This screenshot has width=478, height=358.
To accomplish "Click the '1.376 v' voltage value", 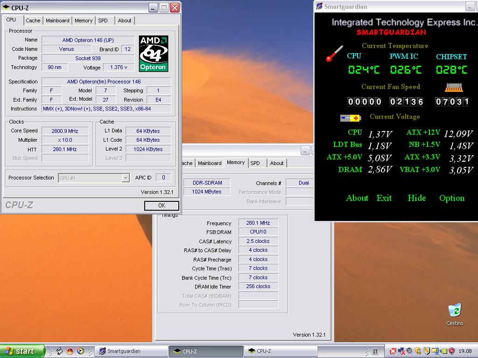I will point(119,67).
